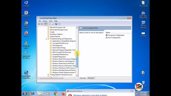Click the horizontal scrollbar right arrow
The height and width of the screenshot is (96, 171).
[x=75, y=78]
